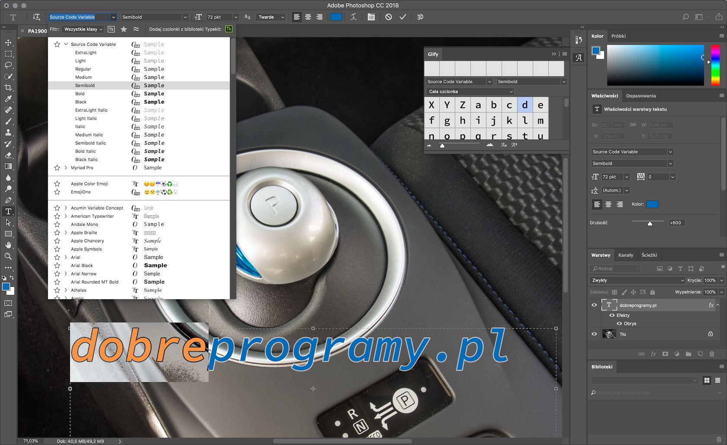Hide the dobreprogramy.pl text layer
727x445 pixels.
coord(594,305)
